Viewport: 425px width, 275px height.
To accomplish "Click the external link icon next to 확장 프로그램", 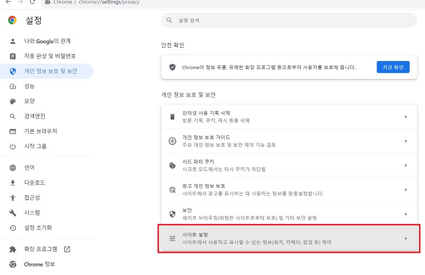I will click(67, 250).
